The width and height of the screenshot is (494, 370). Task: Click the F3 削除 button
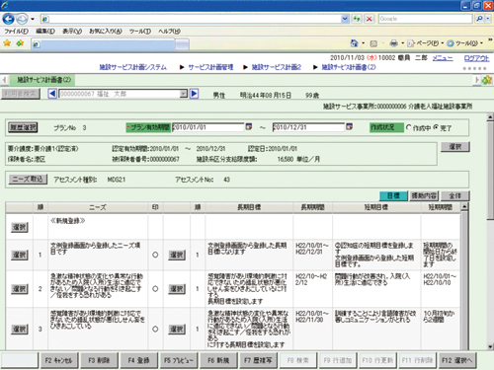pos(99,360)
